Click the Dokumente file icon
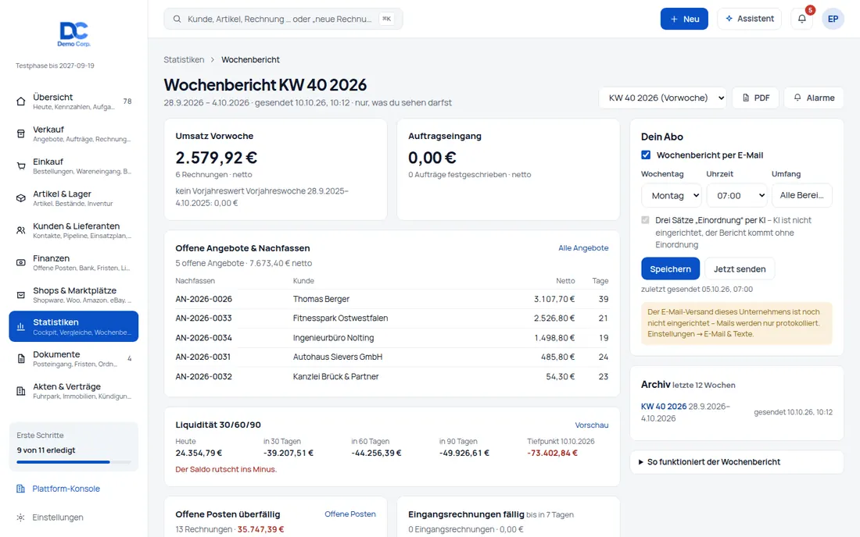This screenshot has height=537, width=860. tap(21, 359)
